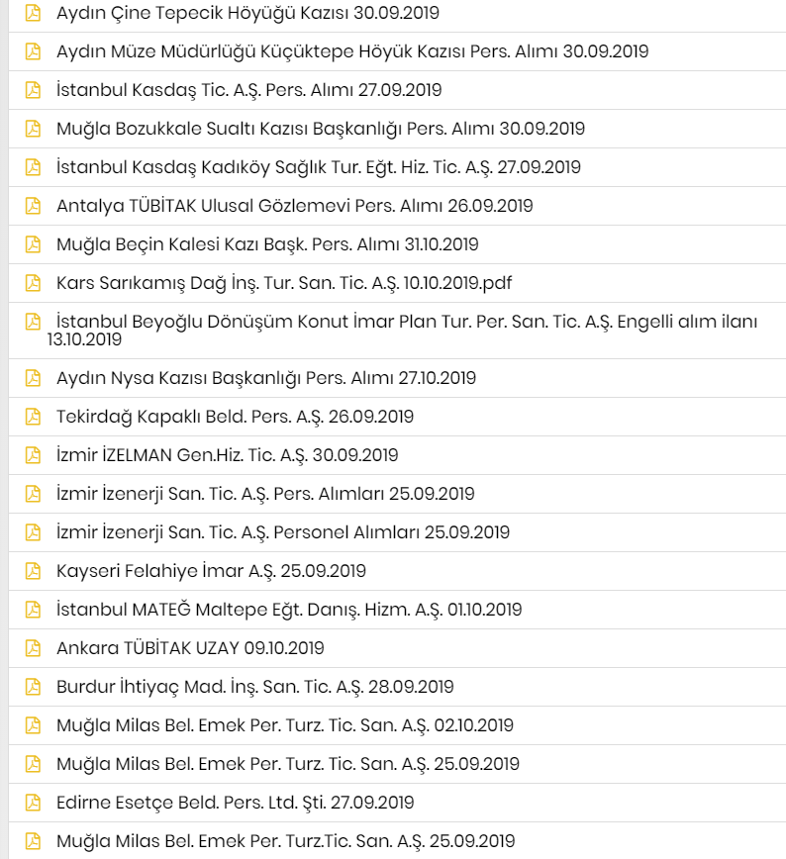Screen dimensions: 786x859
Task: Click PDF icon next to İzmir İZELMAN Gen.Hiz.
Action: (x=33, y=454)
